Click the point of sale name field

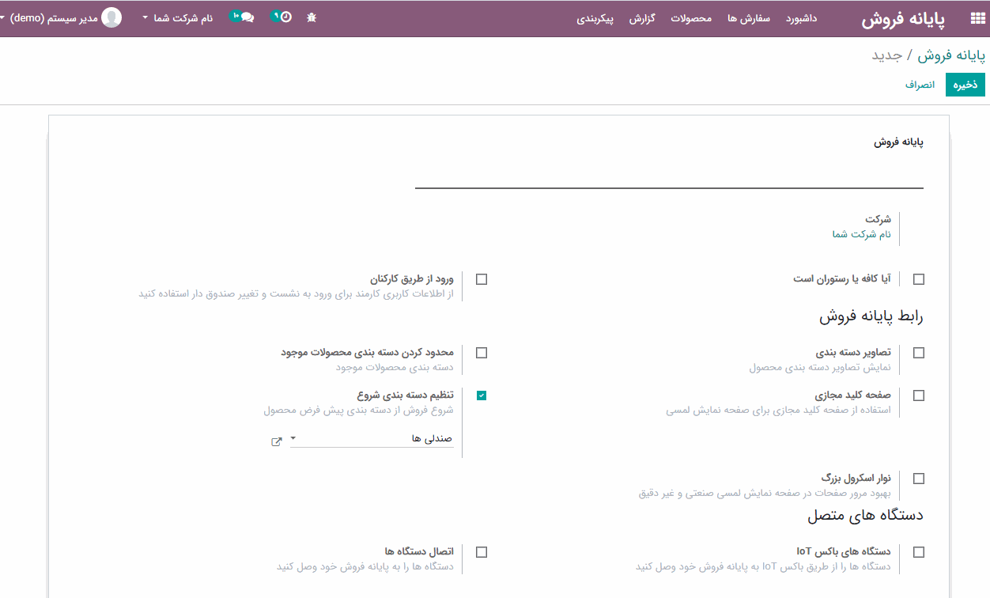pyautogui.click(x=669, y=175)
